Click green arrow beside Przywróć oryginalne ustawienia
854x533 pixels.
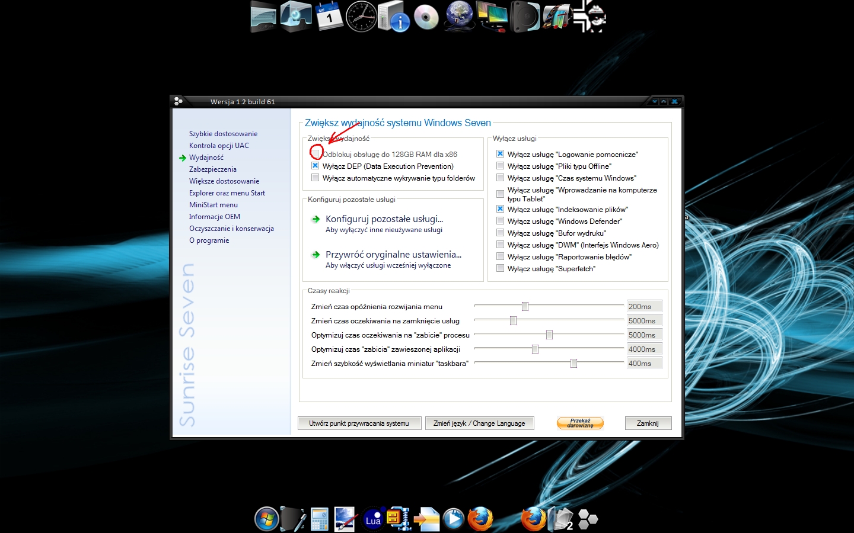[x=316, y=255]
